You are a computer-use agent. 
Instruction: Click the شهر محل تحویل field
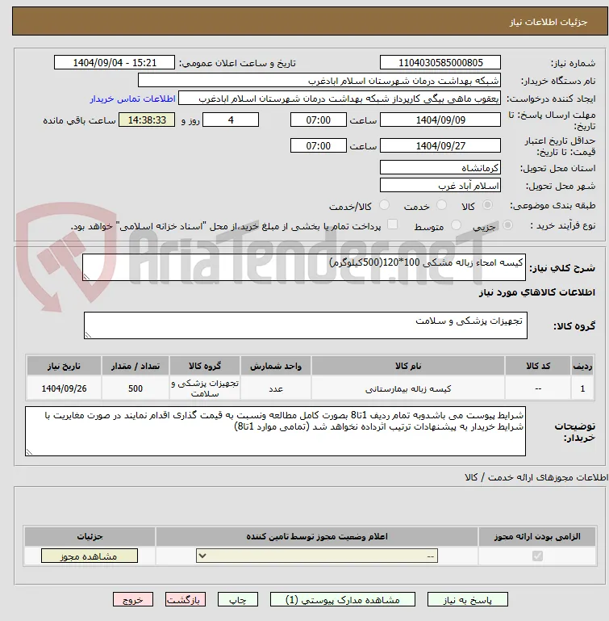(440, 186)
